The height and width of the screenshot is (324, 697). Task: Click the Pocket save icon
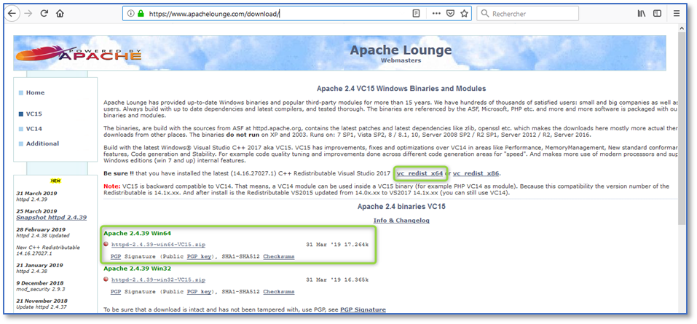450,13
